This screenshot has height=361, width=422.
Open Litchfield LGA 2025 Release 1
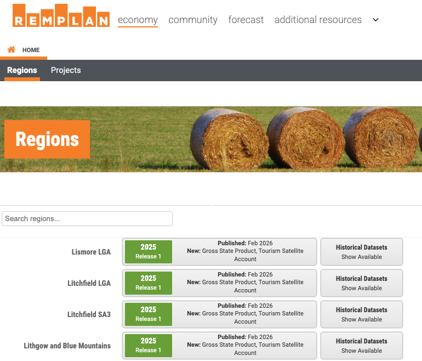click(x=149, y=283)
